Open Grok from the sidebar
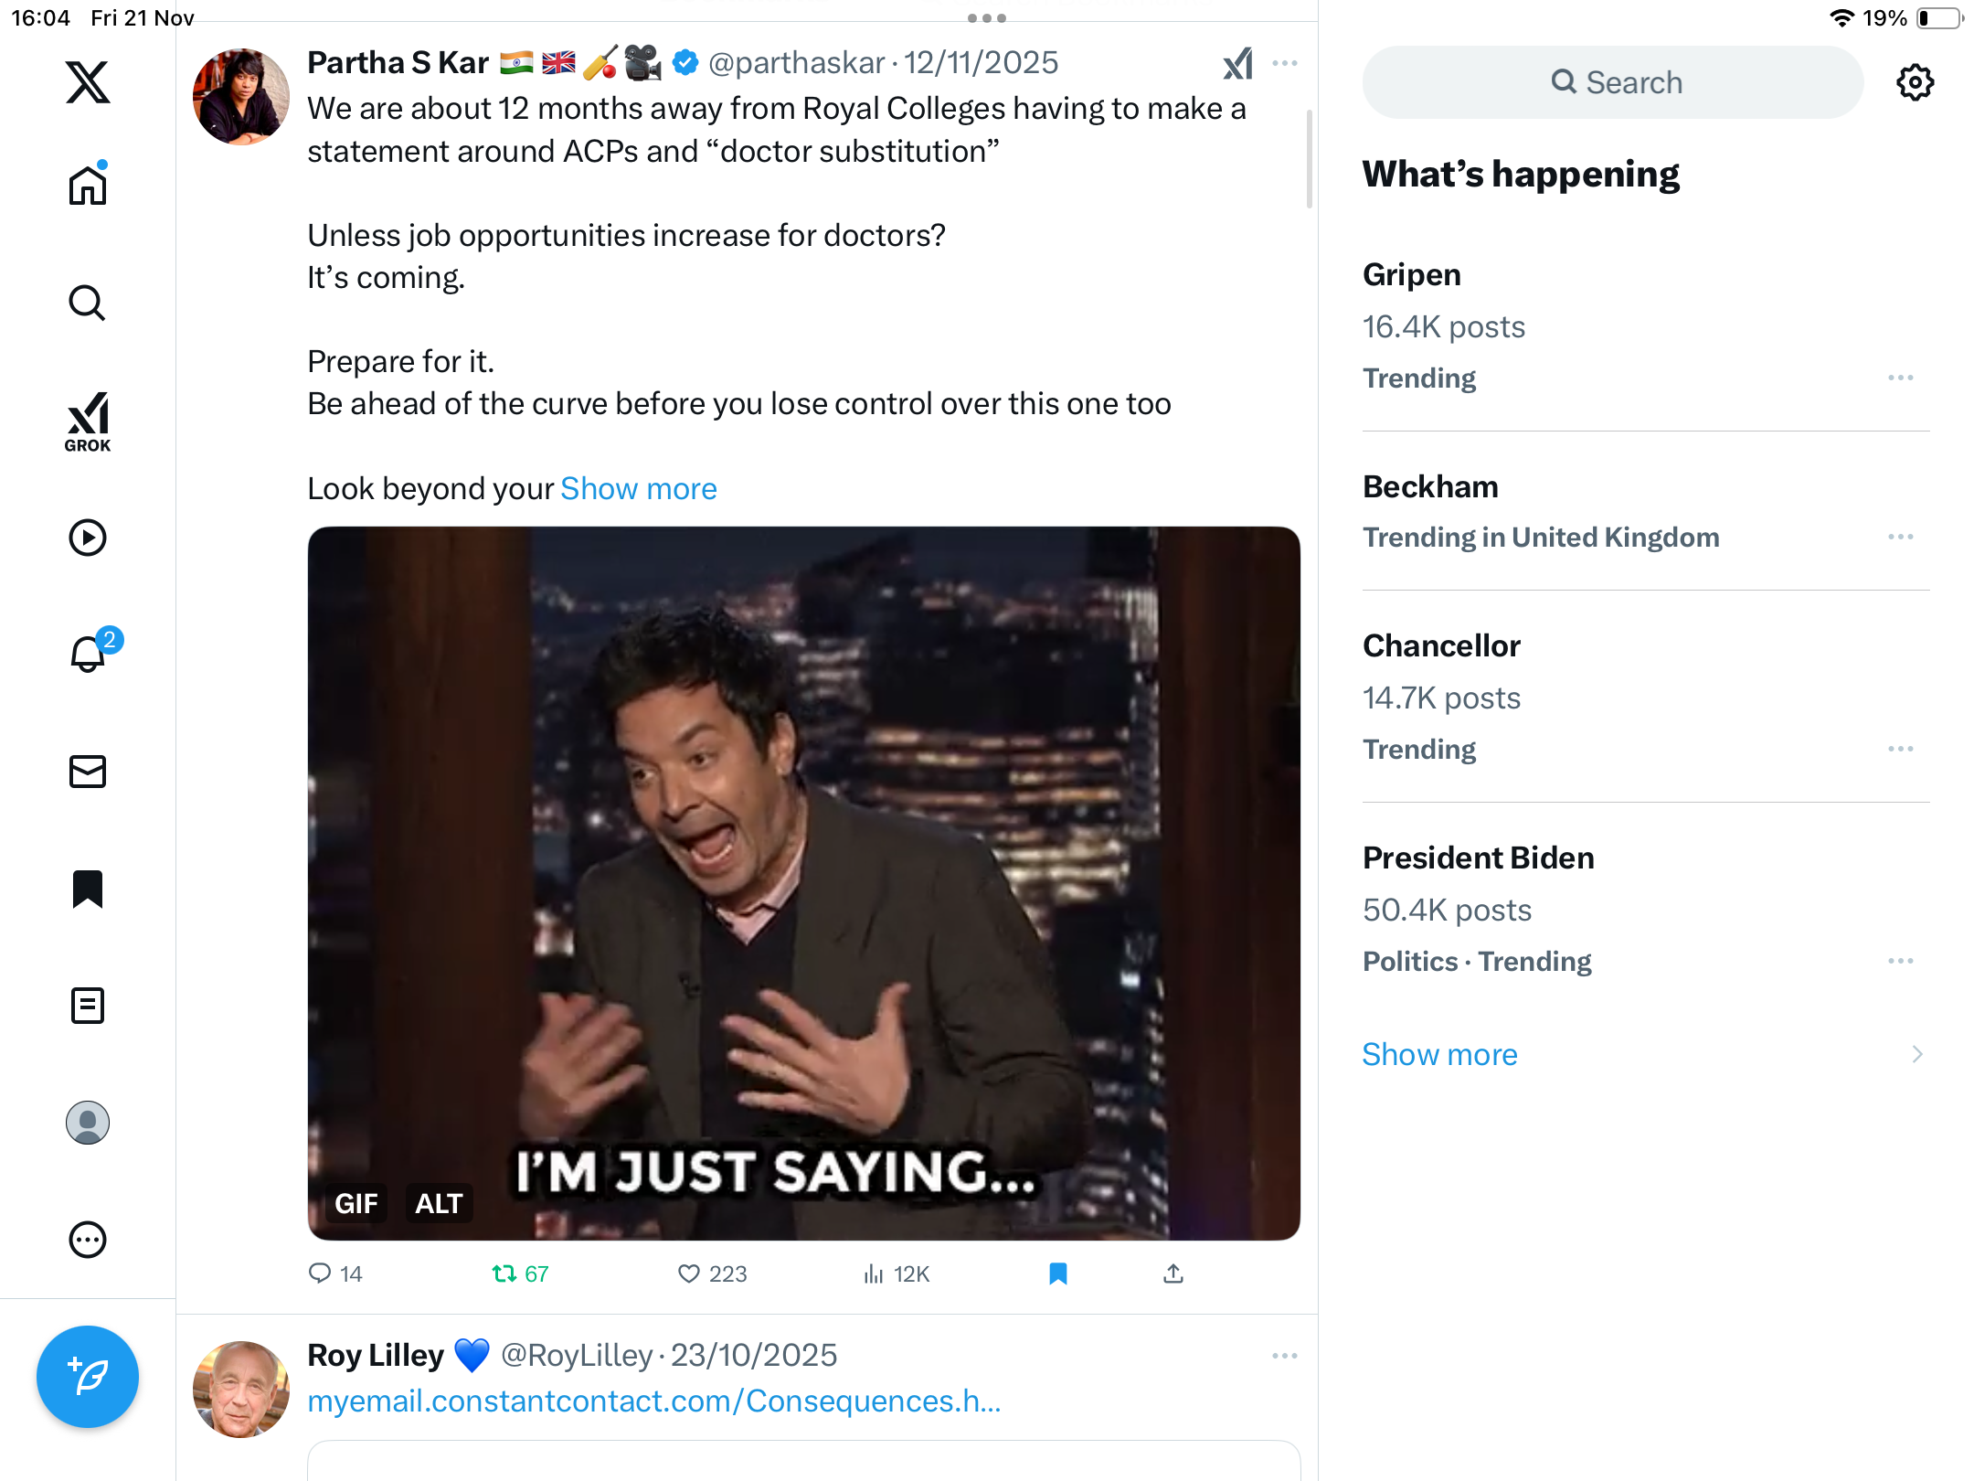1974x1481 pixels. tap(88, 421)
